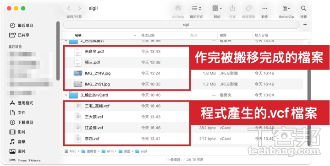The width and height of the screenshot is (330, 166).
Task: Collapse the 3_輸出的vCard folder
Action: coord(66,95)
